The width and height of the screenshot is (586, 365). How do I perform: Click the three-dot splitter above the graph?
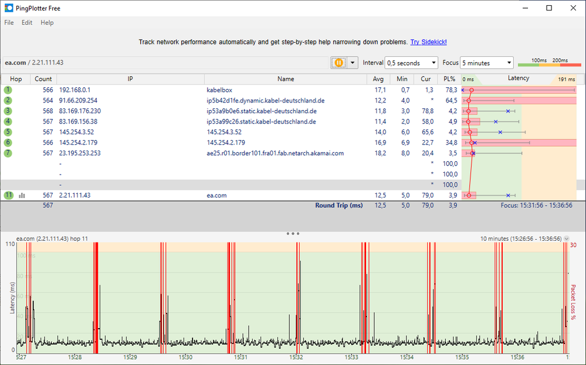293,233
